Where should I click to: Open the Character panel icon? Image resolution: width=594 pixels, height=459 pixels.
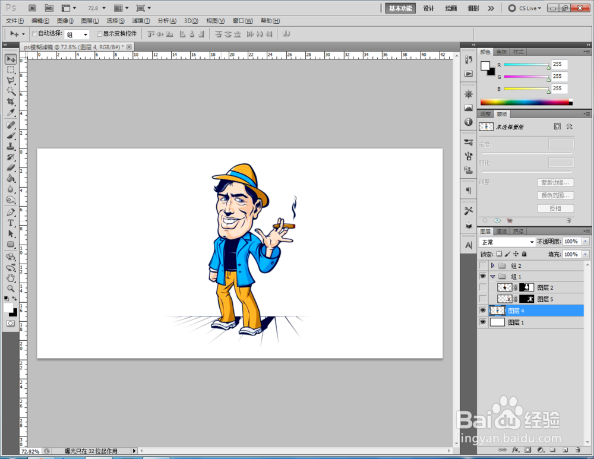point(469,245)
